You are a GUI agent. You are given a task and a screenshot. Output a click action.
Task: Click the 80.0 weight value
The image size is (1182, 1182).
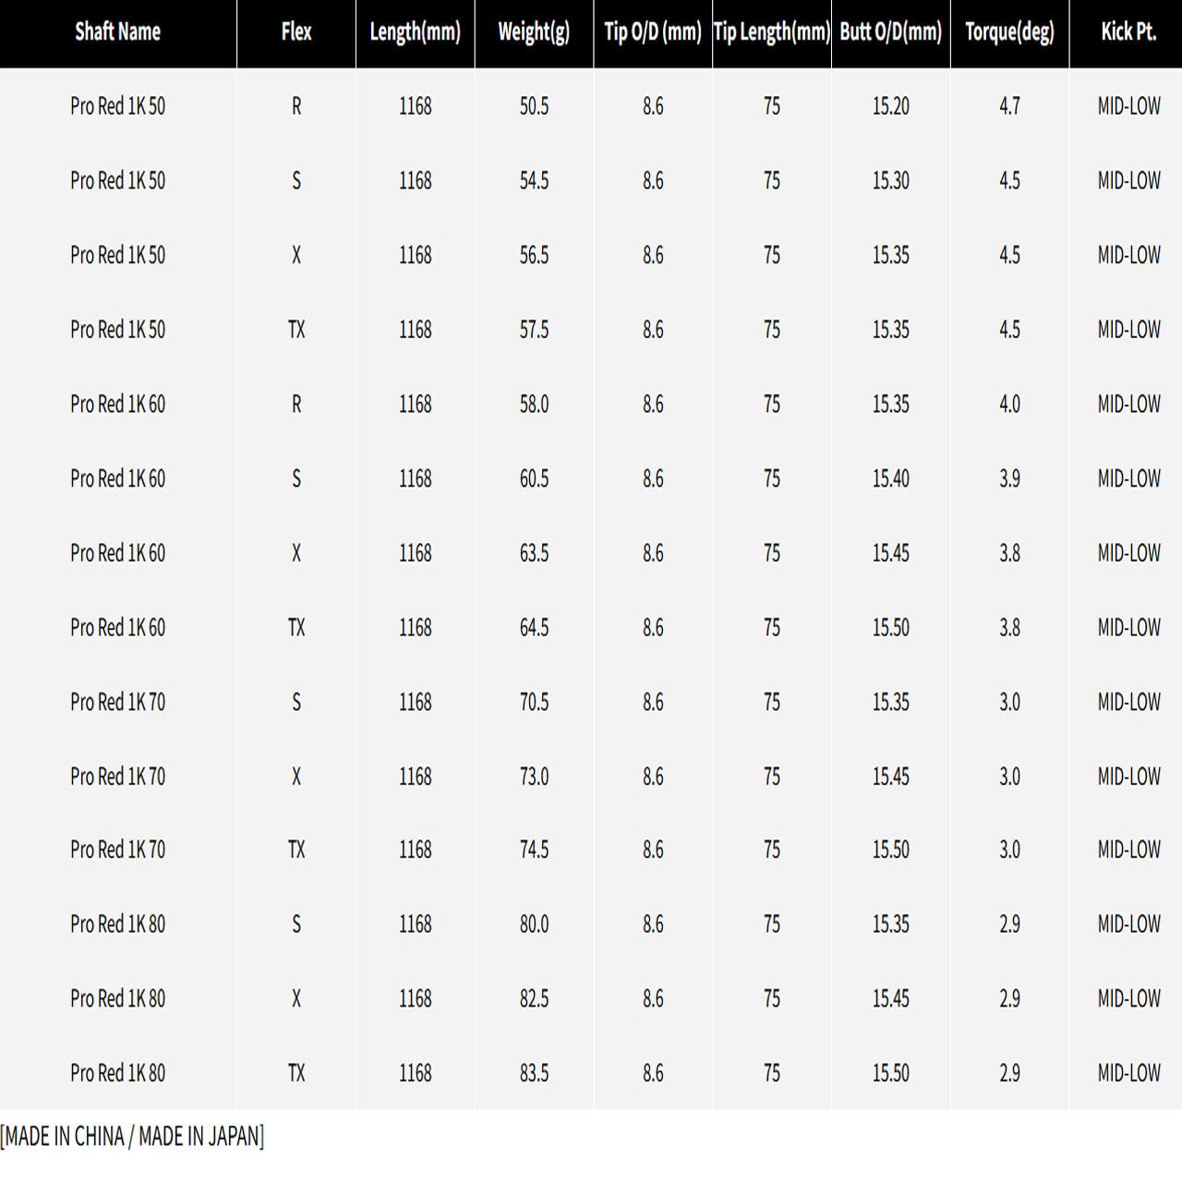tap(534, 924)
